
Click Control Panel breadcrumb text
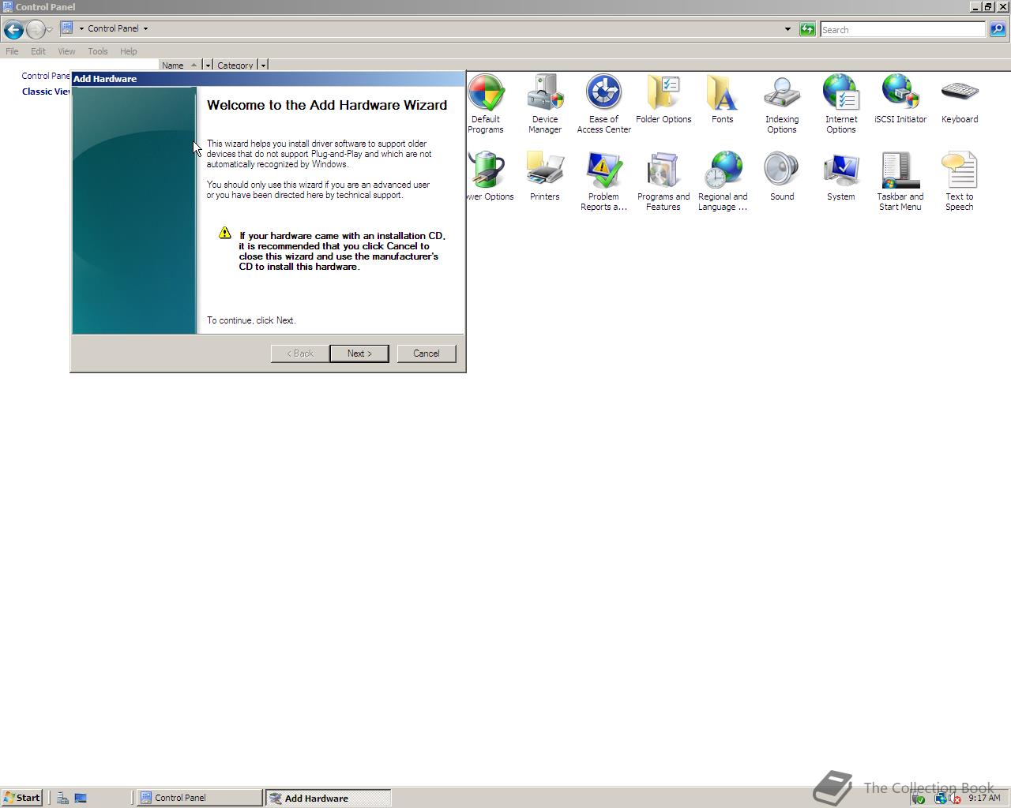coord(113,28)
